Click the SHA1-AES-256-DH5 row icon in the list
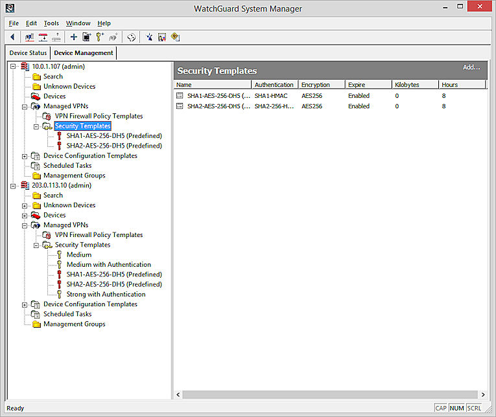Image resolution: width=496 pixels, height=417 pixels. tap(180, 96)
